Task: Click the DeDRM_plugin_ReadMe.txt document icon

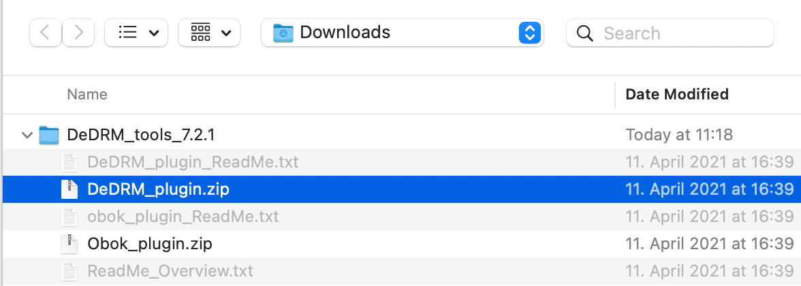Action: coord(69,162)
